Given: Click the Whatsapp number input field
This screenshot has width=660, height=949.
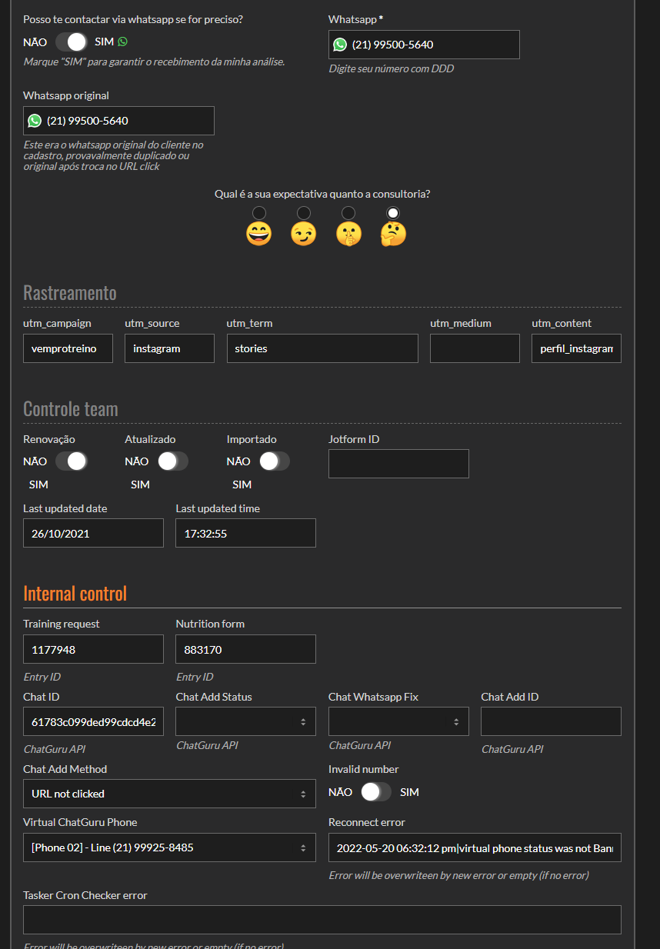Looking at the screenshot, I should coord(424,45).
